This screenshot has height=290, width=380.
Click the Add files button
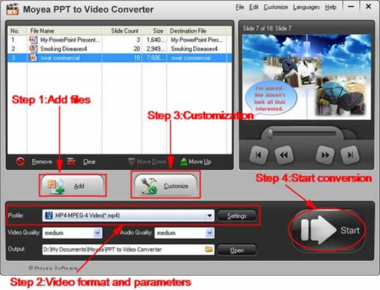pyautogui.click(x=72, y=186)
